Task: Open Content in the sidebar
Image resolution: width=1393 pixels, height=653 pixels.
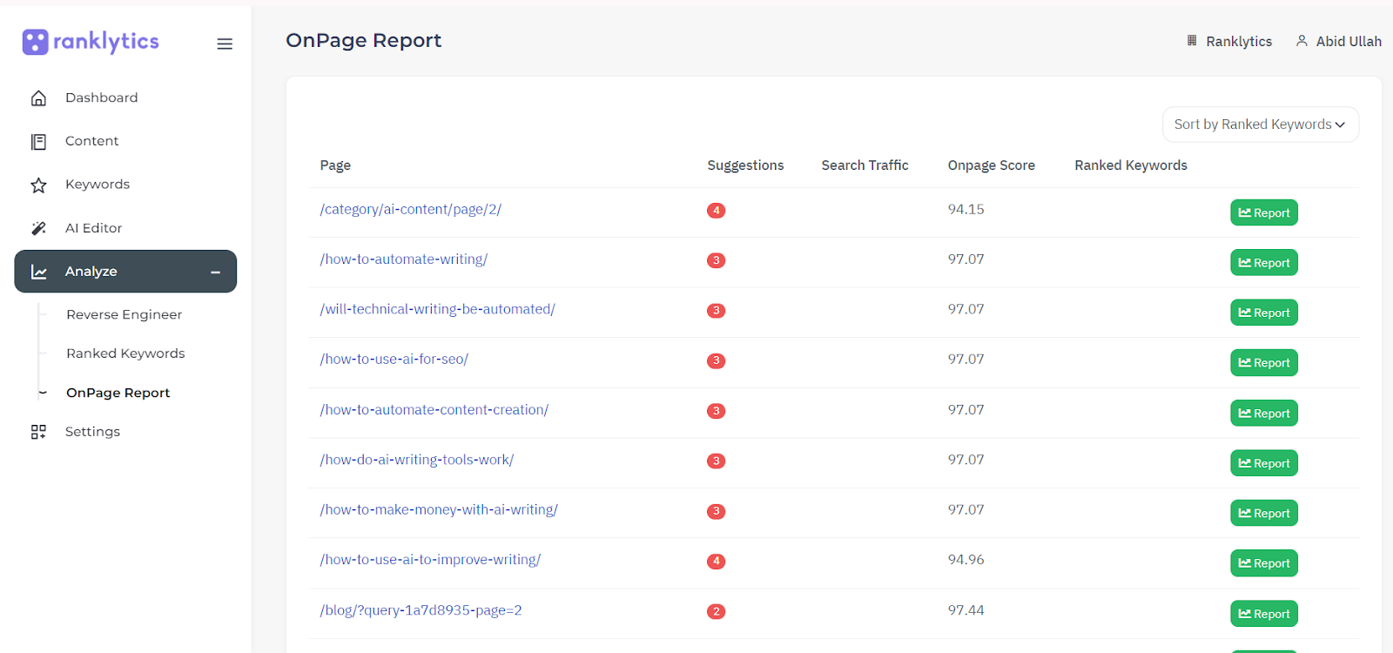Action: click(91, 141)
